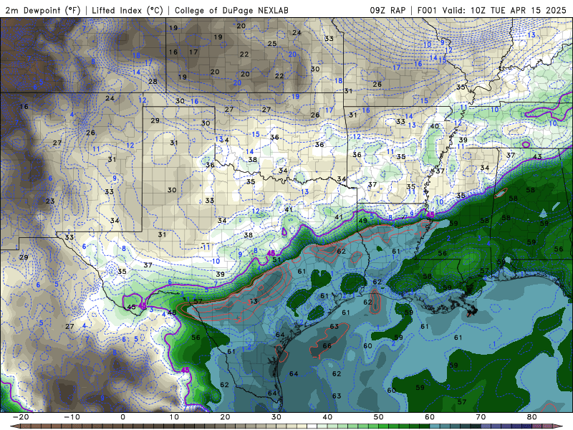Click the 25 dewpoint value in Kansas
573x430 pixels.
click(x=272, y=44)
